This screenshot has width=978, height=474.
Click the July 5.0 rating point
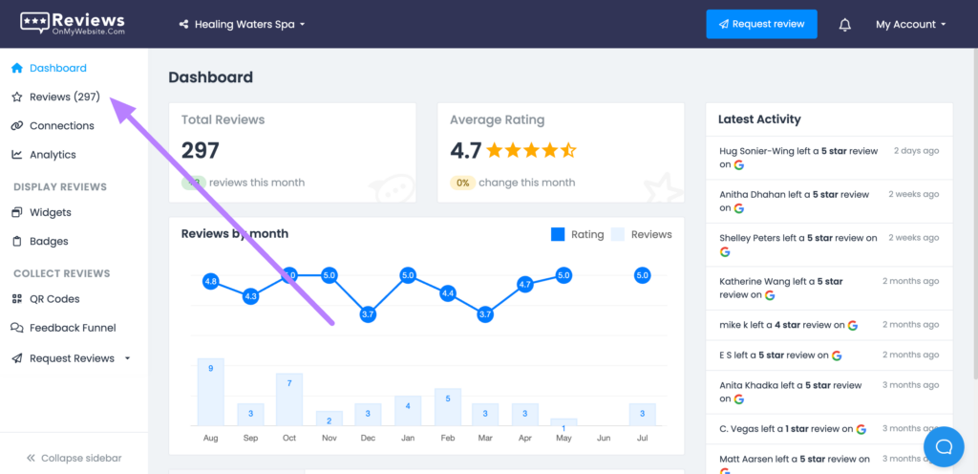tap(643, 275)
